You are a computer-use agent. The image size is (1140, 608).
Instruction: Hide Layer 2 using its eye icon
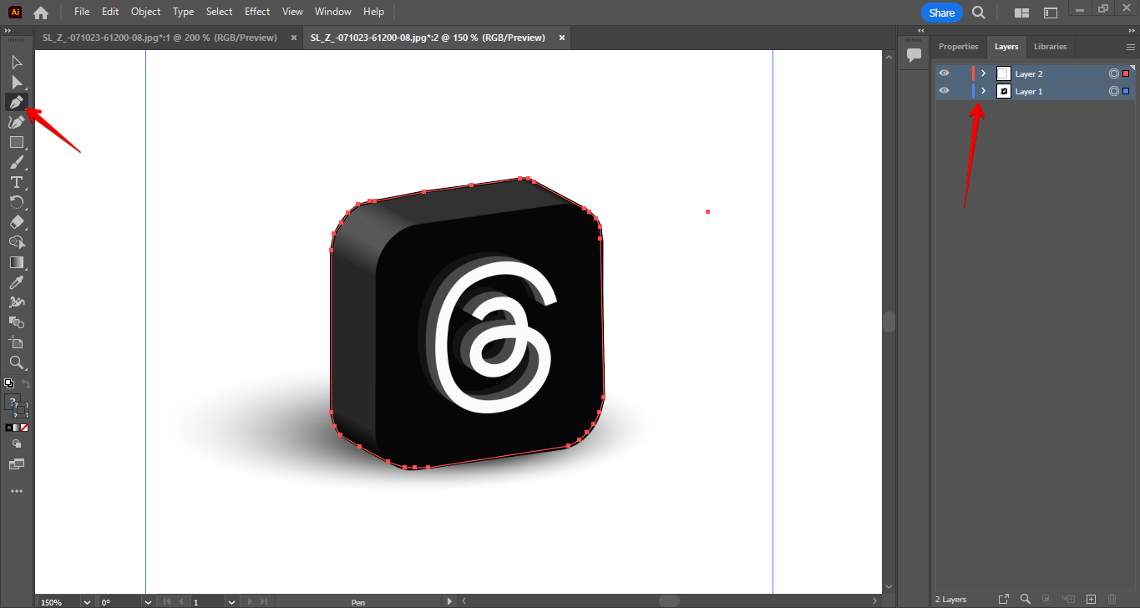(x=944, y=73)
